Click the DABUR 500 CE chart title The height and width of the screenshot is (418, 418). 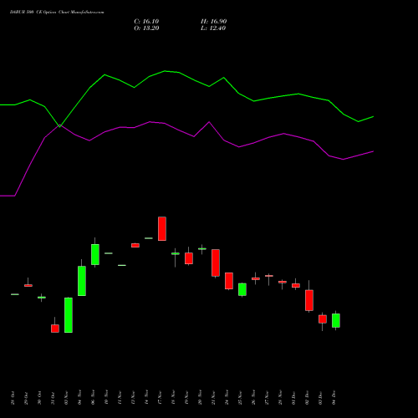coord(57,13)
